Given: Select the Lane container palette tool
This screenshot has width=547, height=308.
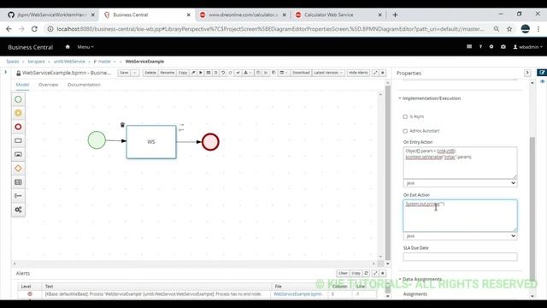Looking at the screenshot, I should pos(18,182).
